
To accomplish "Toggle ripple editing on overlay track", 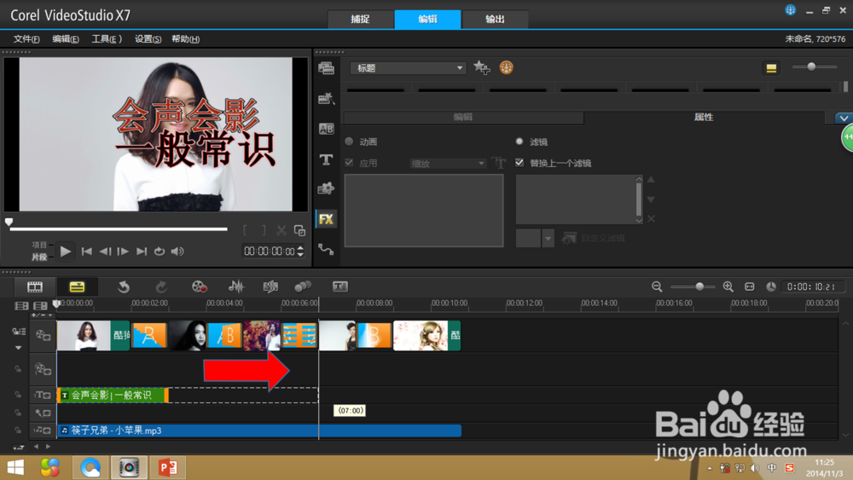I will (x=18, y=368).
